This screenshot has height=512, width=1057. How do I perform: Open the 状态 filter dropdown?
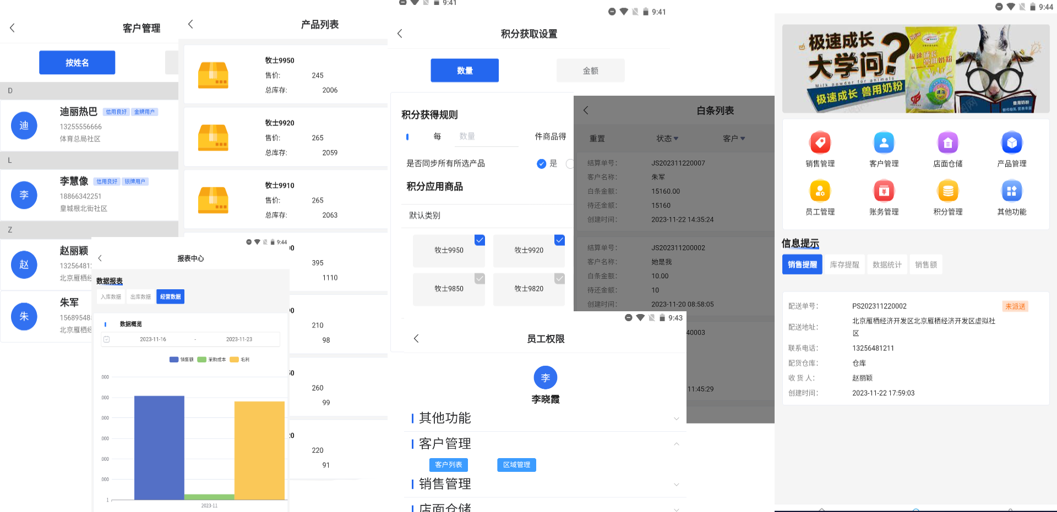point(667,139)
